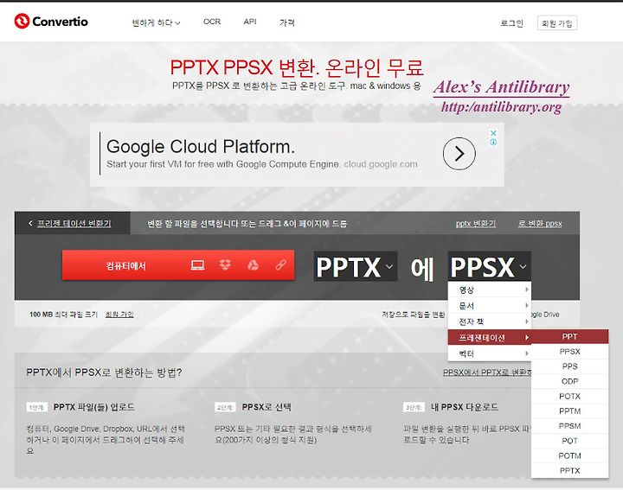623x490 pixels.
Task: Click the 'PPSX로 선택' step heading
Action: (267, 407)
